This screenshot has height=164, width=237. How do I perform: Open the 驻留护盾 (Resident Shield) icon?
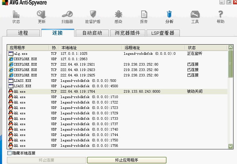click(93, 14)
